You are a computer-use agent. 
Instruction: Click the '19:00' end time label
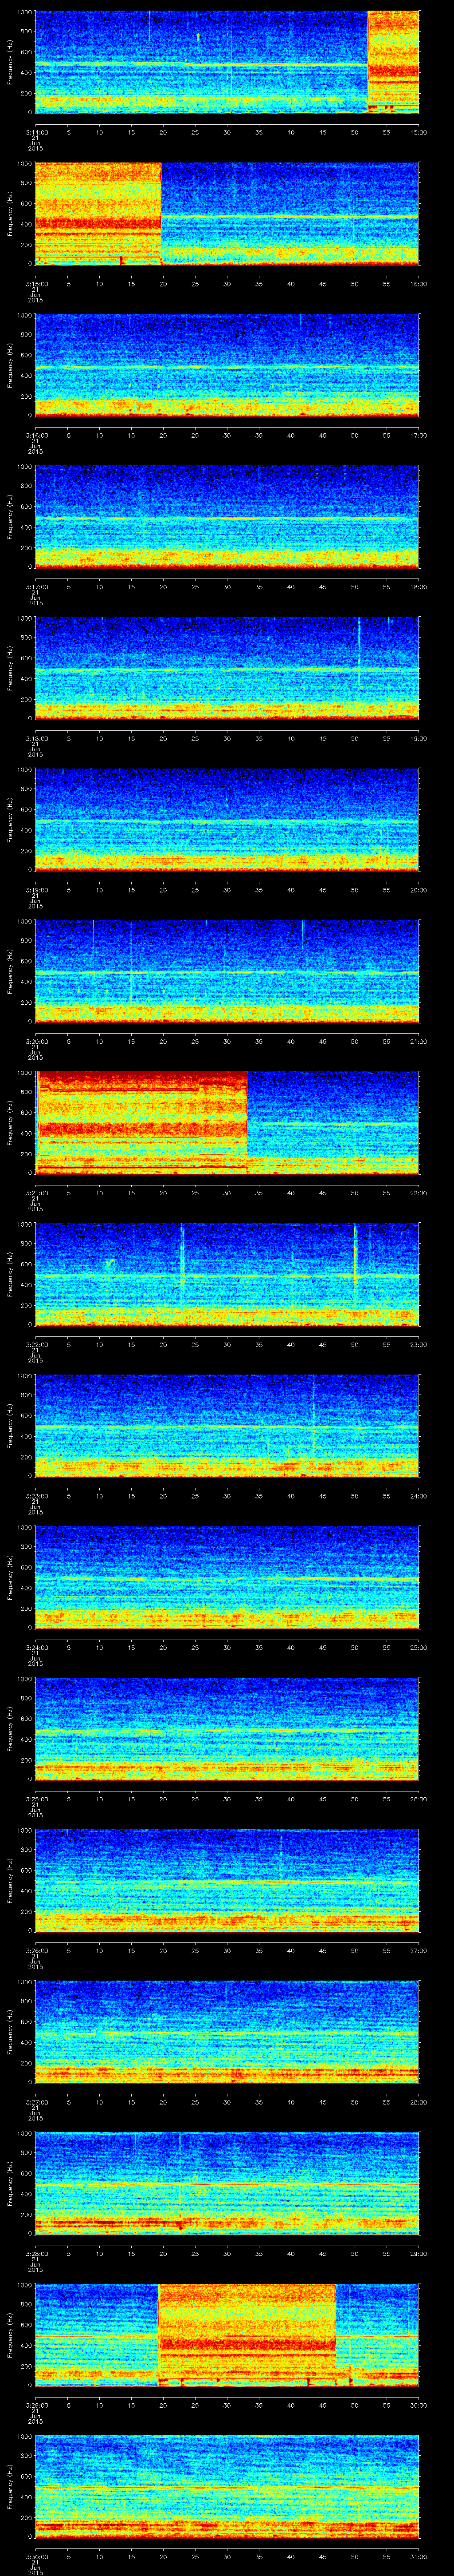point(418,738)
